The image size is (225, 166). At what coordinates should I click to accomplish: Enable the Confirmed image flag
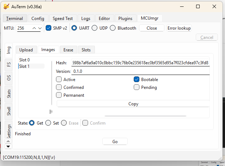[59, 87]
